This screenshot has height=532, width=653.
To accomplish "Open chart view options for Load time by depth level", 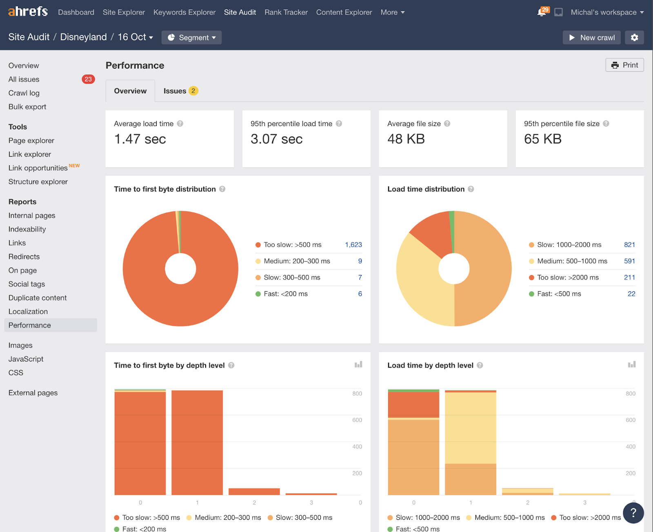I will pos(632,364).
